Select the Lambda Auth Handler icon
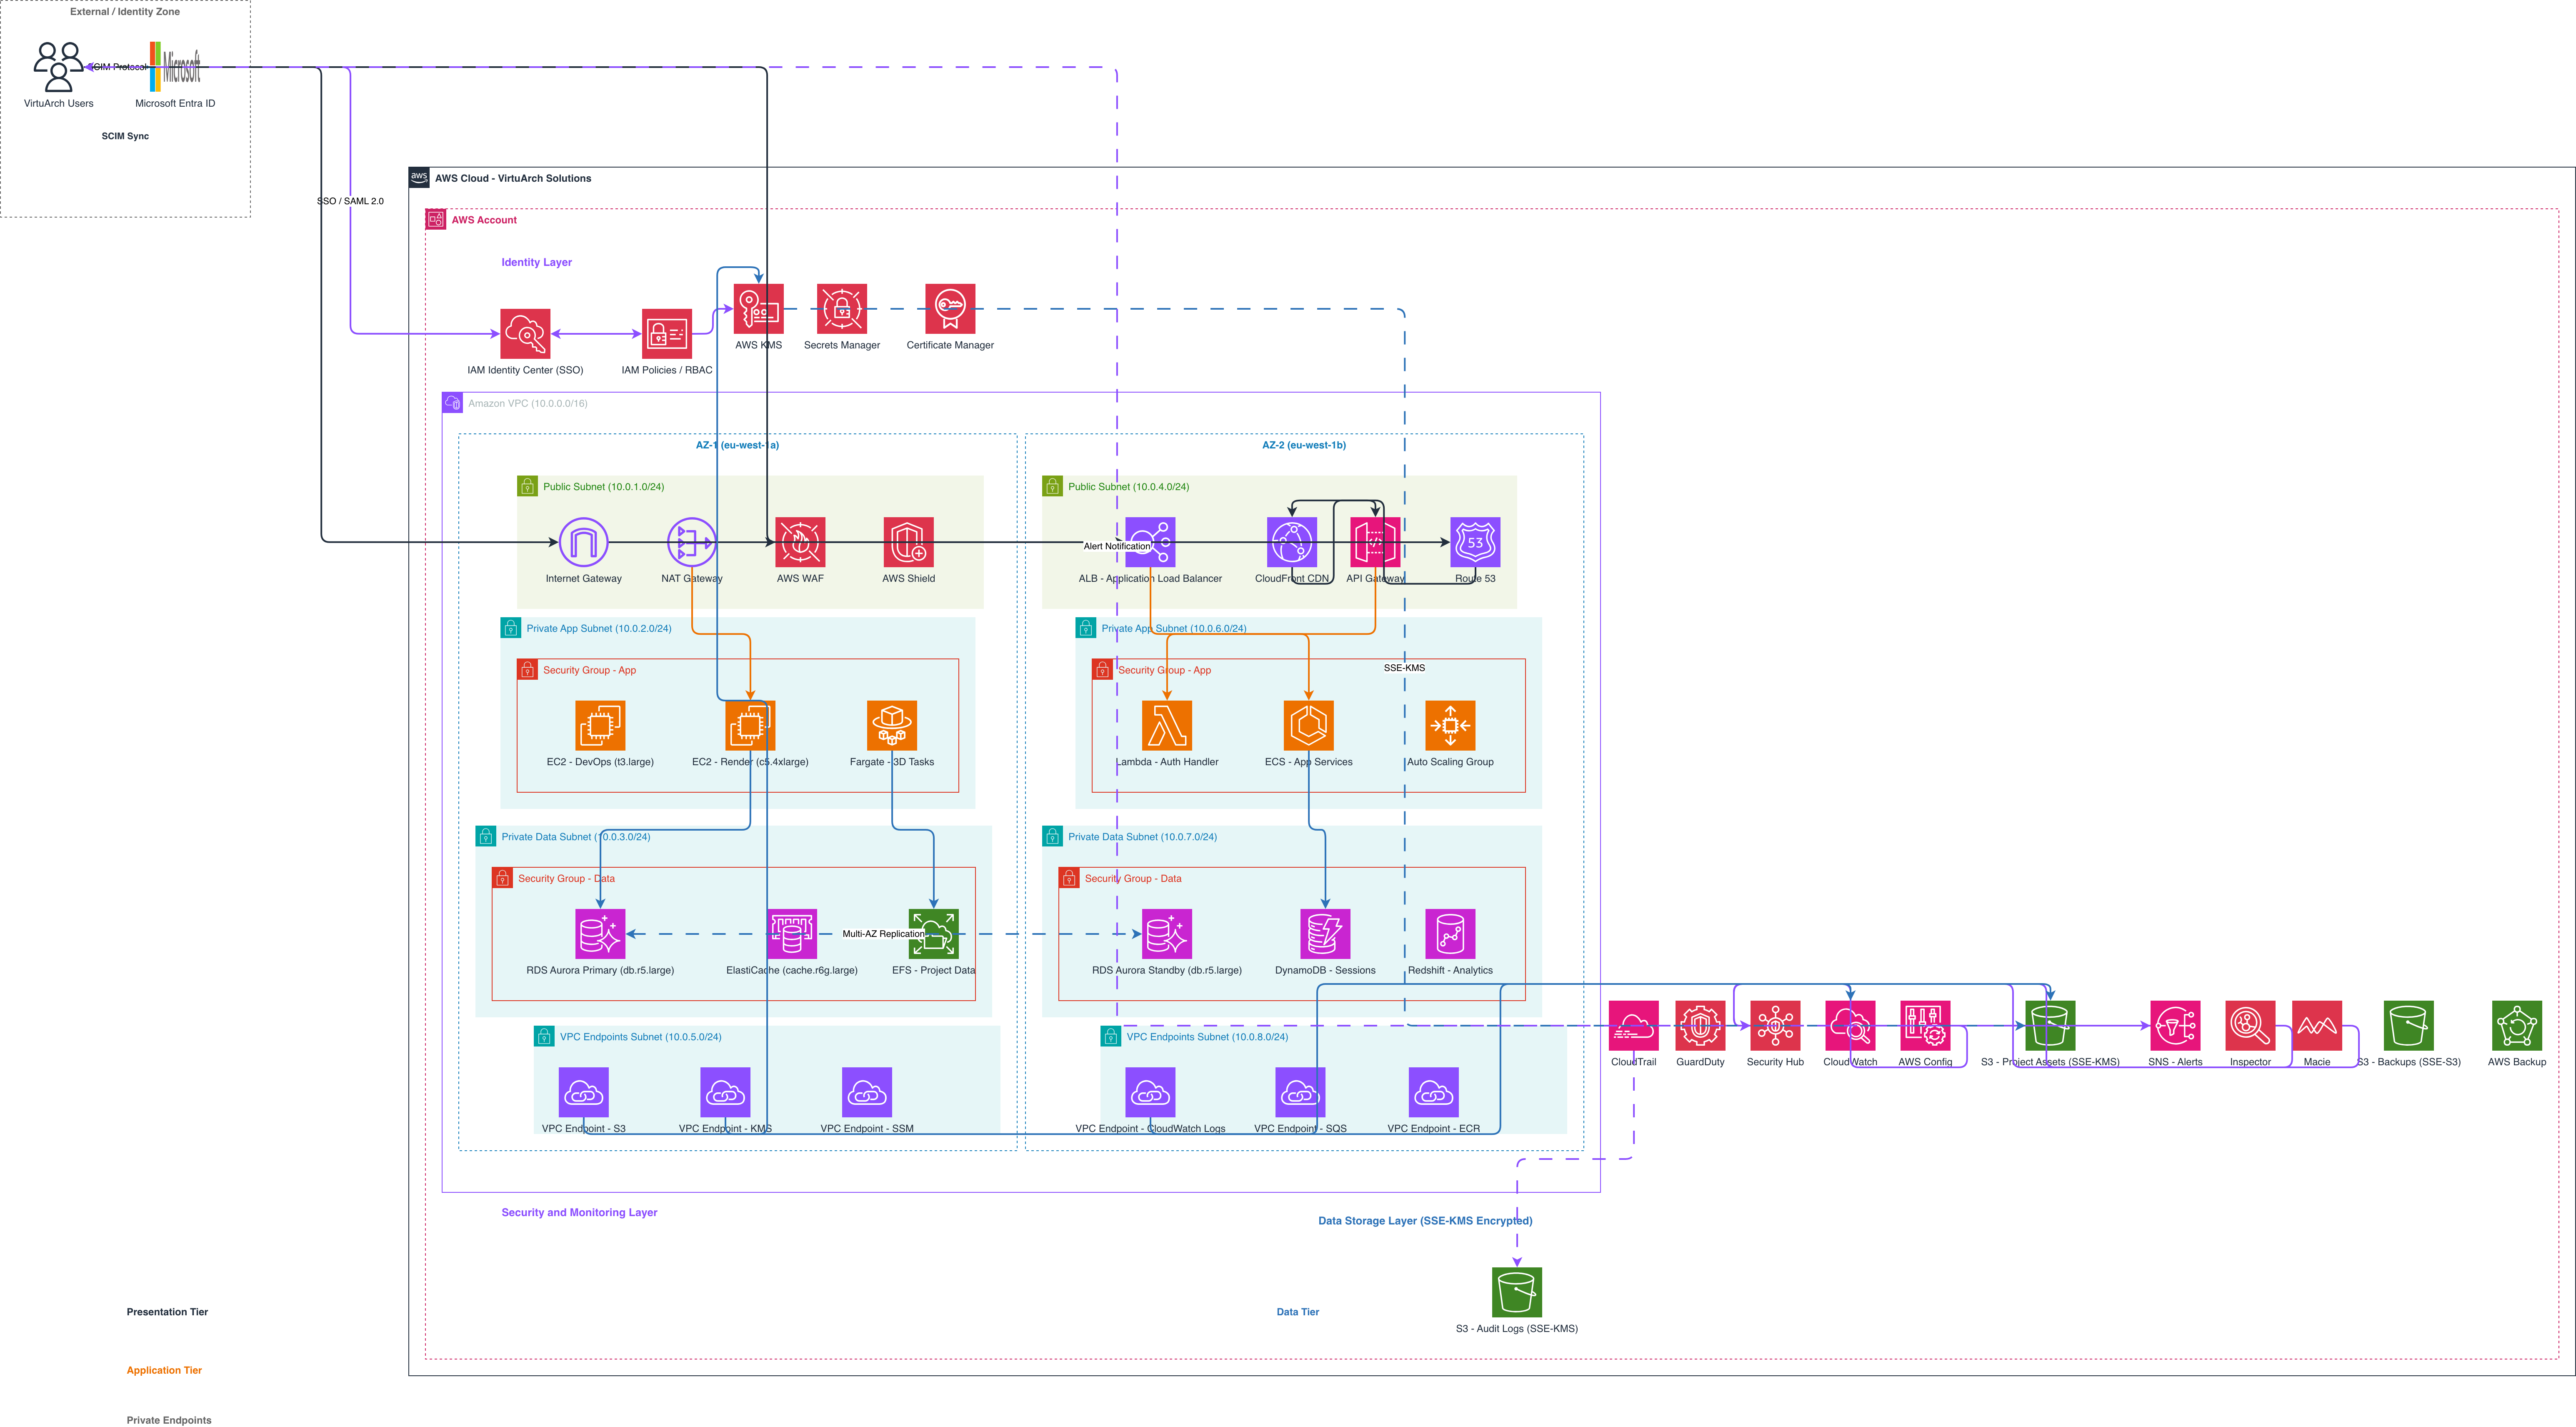The width and height of the screenshot is (2576, 1427). 1167,725
